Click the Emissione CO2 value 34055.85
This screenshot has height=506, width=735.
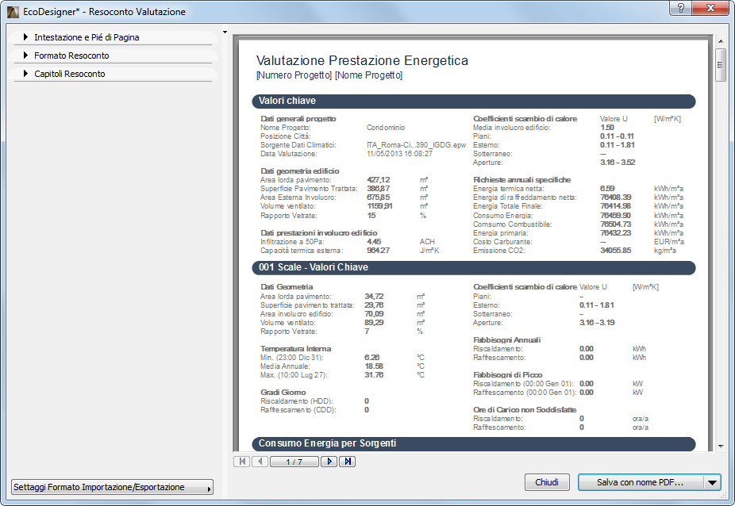pos(615,251)
